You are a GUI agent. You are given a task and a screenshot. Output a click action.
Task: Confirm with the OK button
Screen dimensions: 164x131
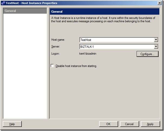pyautogui.click(x=108, y=124)
